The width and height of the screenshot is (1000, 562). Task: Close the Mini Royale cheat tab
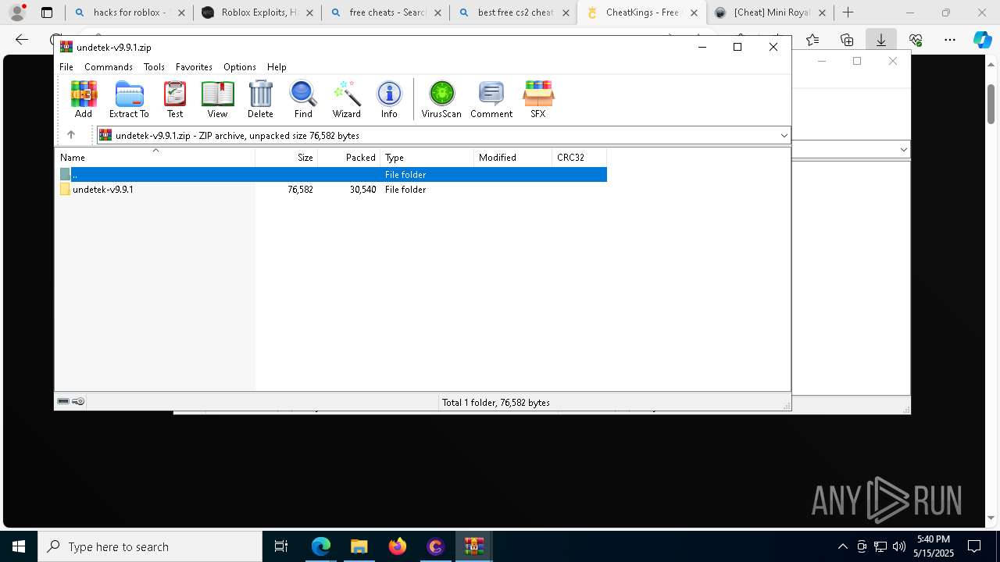(822, 12)
